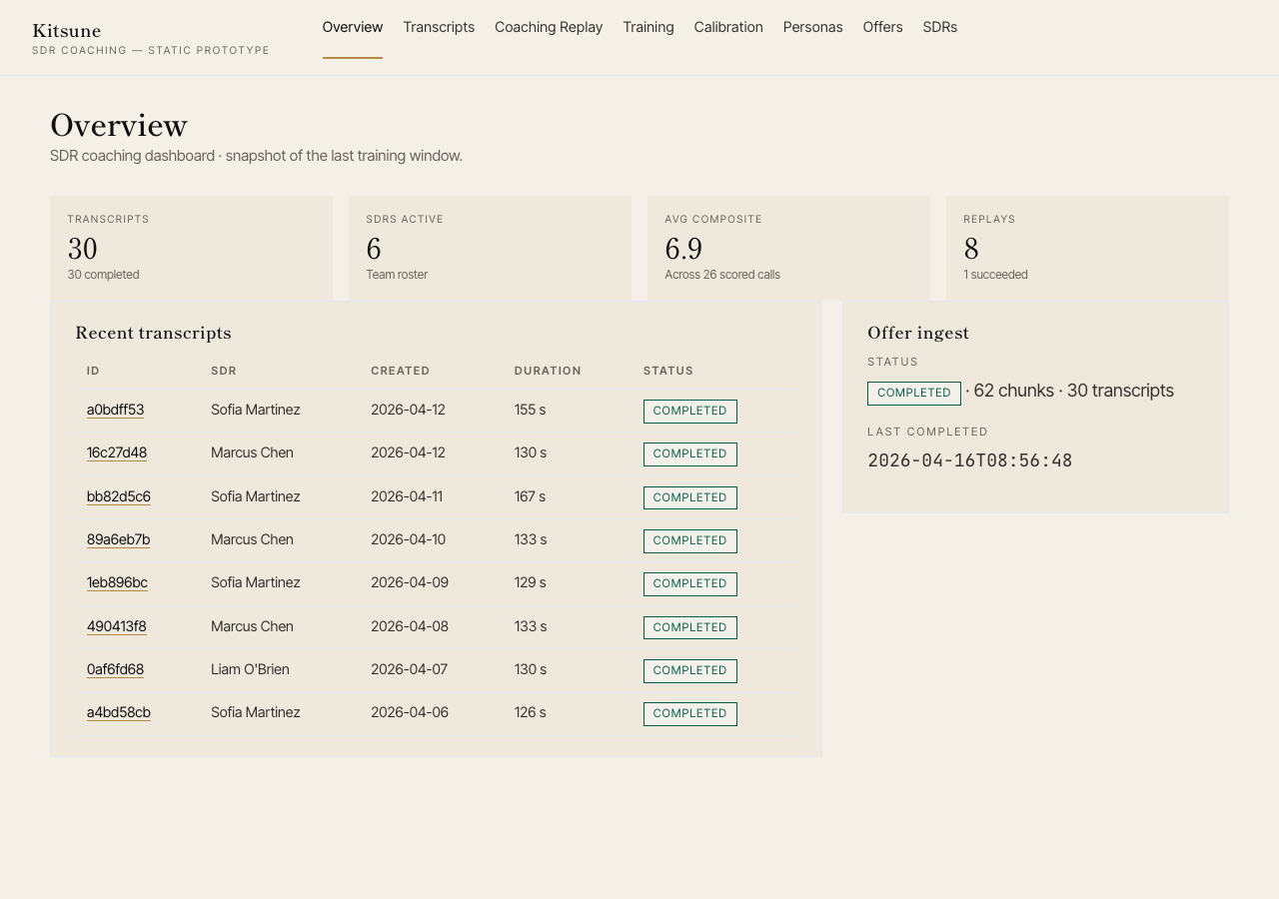Screen dimensions: 1279x899
Task: Open transcript 490413f8
Action: click(x=116, y=626)
